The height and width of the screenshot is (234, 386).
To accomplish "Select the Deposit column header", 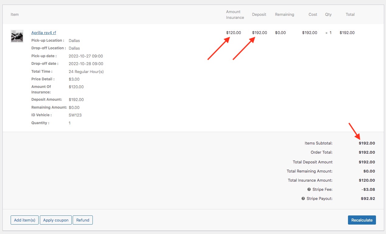I will click(x=259, y=15).
